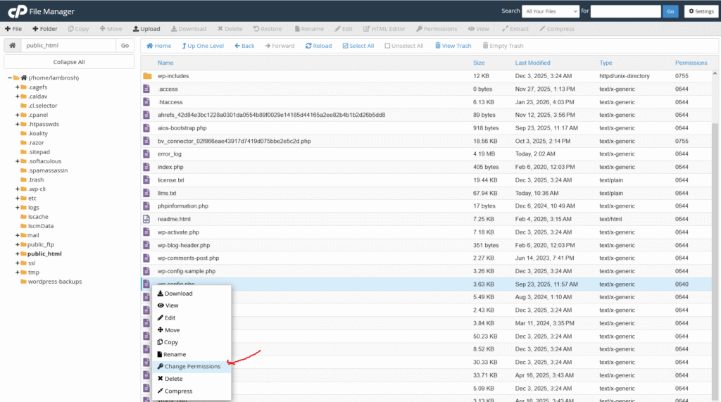Open View Trash
721x402 pixels.
[453, 46]
